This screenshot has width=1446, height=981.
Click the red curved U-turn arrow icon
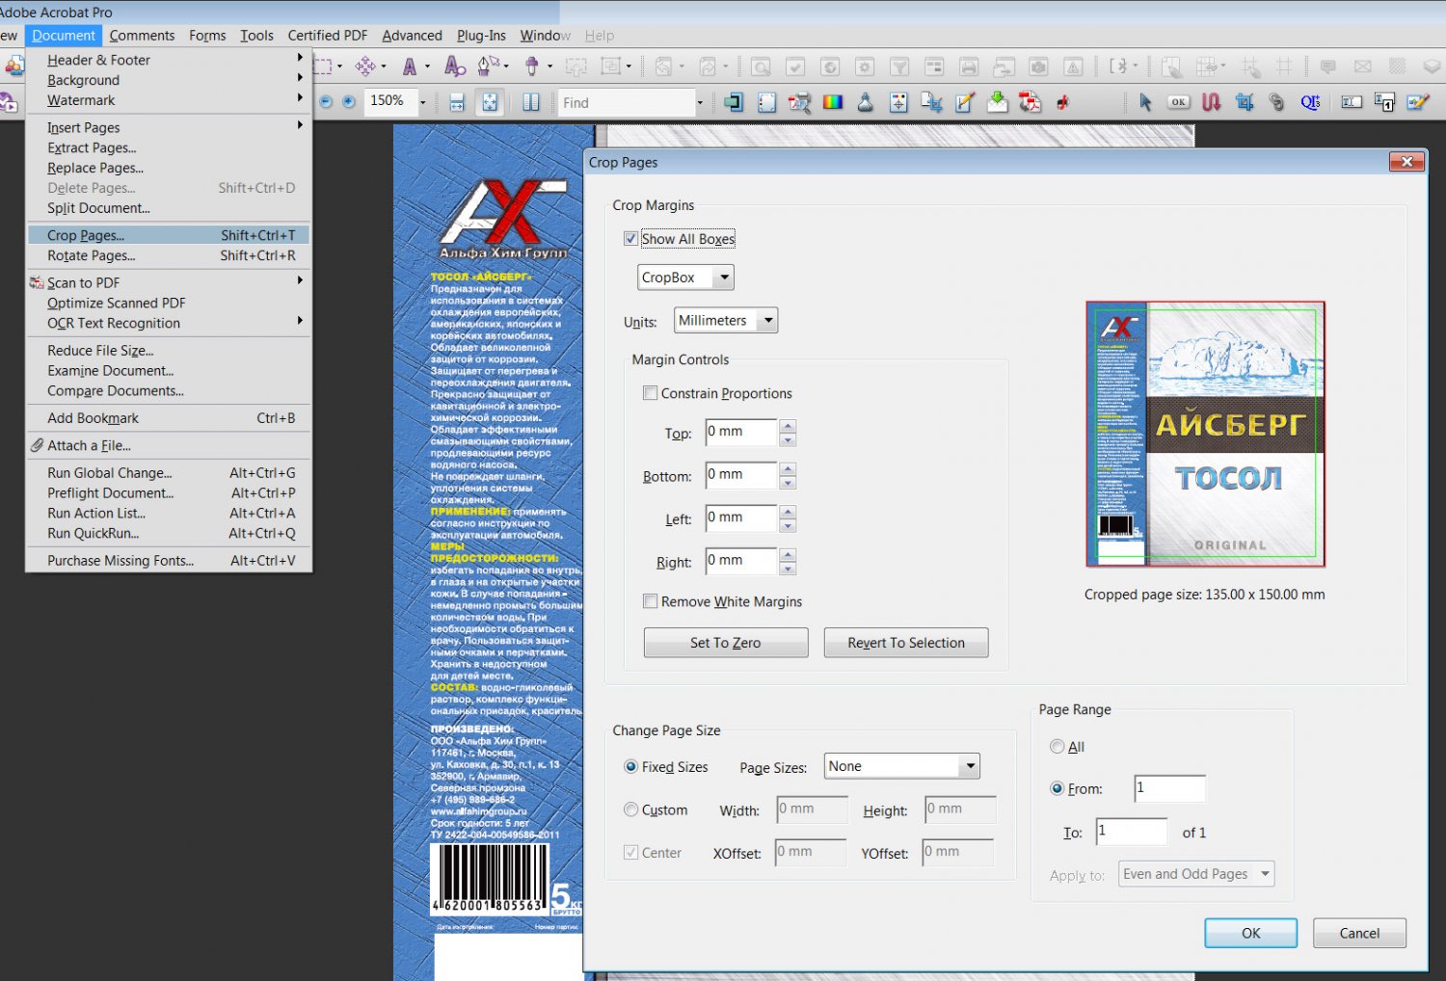(1212, 102)
